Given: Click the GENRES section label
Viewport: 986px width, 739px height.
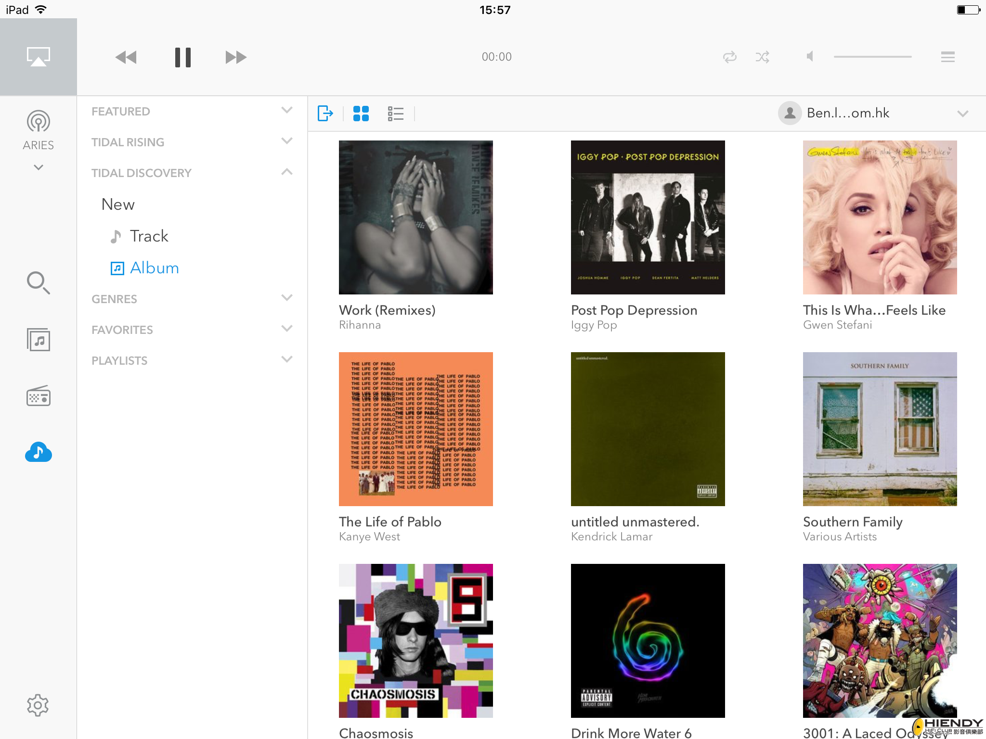Looking at the screenshot, I should pyautogui.click(x=115, y=299).
